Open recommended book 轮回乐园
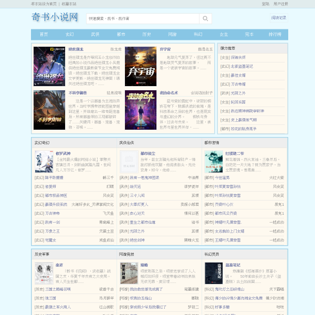This screenshot has height=315, width=315. 238,102
